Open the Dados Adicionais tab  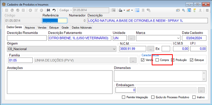(x=82, y=28)
